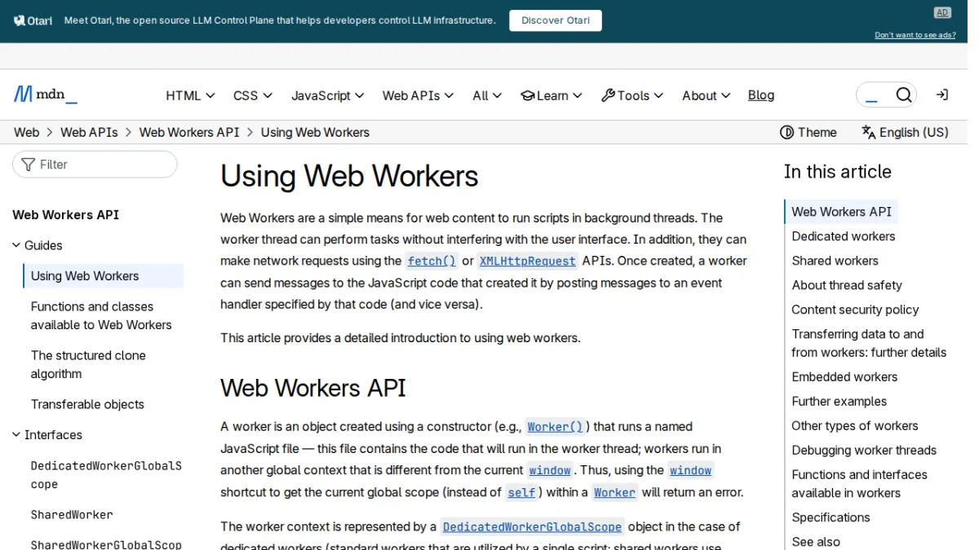The width and height of the screenshot is (979, 550).
Task: Collapse the Guides sidebar section
Action: pos(38,245)
